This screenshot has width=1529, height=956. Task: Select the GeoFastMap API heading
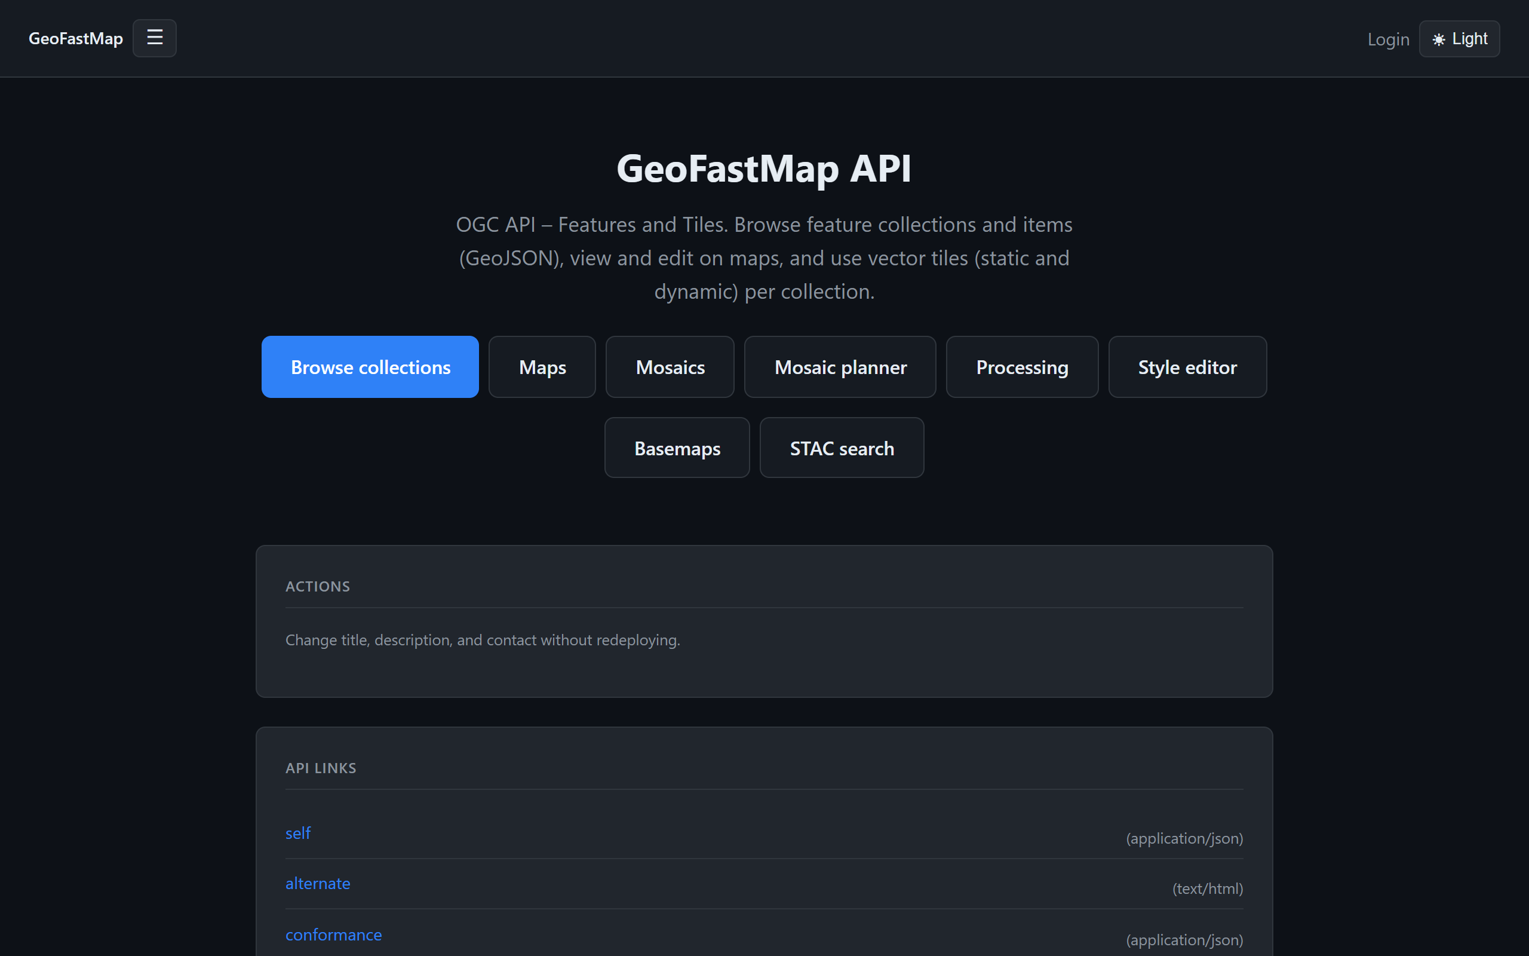(764, 169)
